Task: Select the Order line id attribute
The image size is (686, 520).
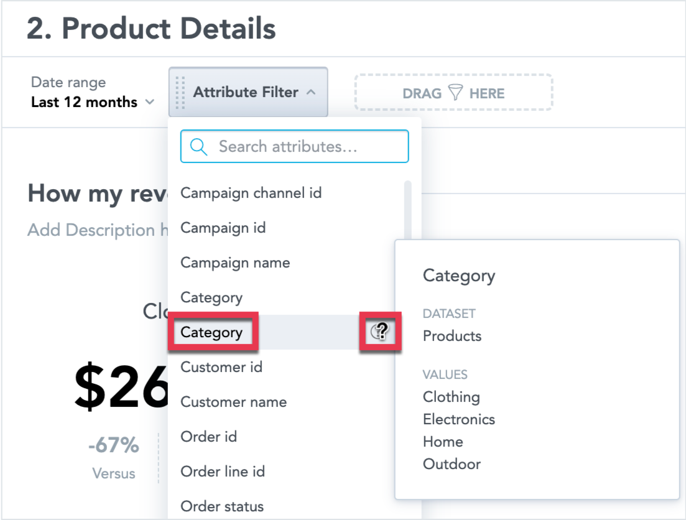Action: (223, 471)
